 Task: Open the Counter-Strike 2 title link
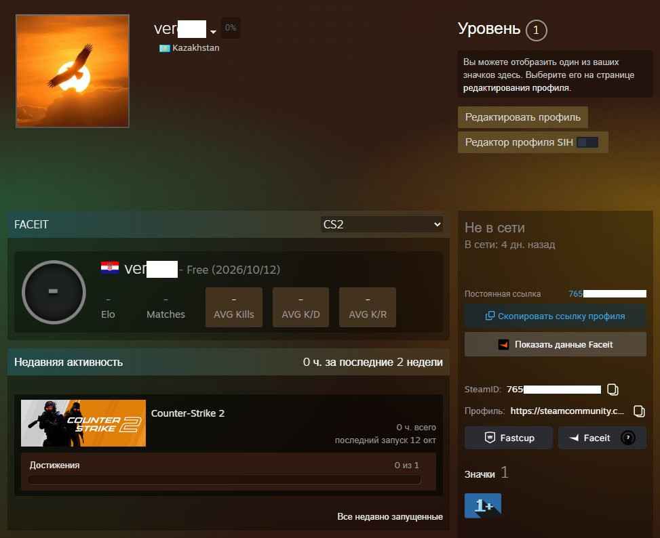tap(188, 413)
